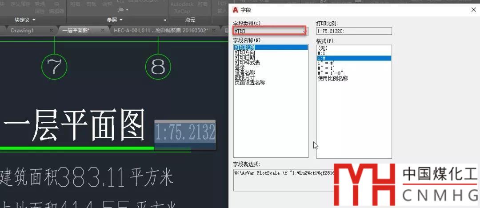Click the 打印比例 value field
The image size is (480, 208).
point(353,31)
